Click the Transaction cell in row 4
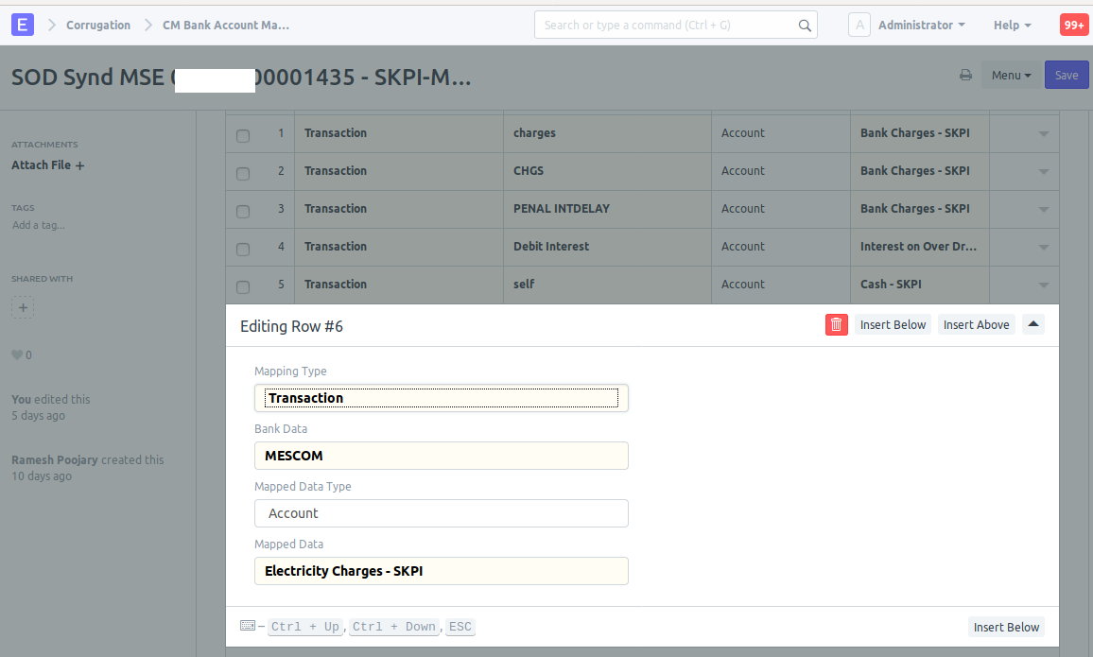 pos(399,247)
